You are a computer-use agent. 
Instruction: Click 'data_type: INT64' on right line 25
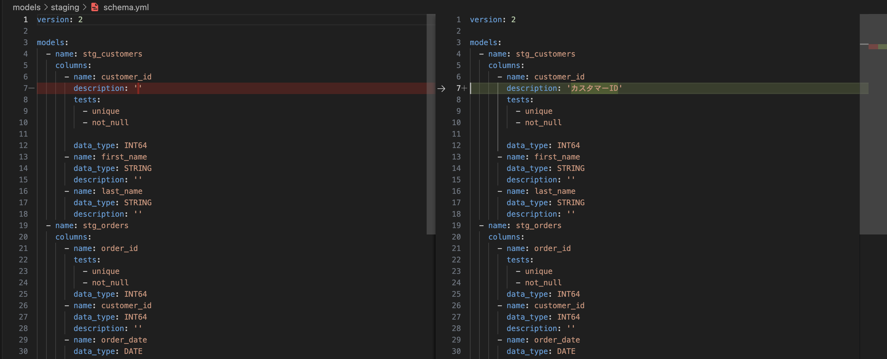pos(543,294)
